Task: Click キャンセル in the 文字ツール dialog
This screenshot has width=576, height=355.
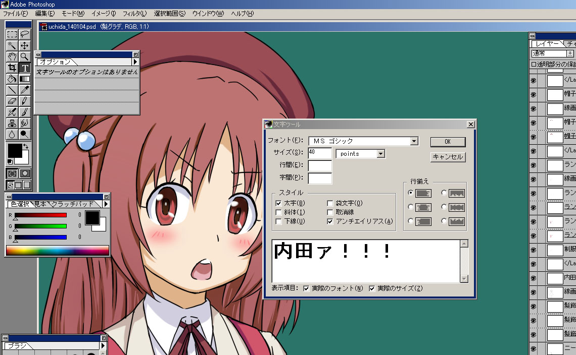Action: pos(448,157)
